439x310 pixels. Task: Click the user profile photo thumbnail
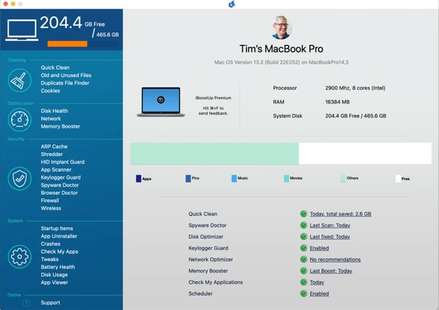pos(282,27)
